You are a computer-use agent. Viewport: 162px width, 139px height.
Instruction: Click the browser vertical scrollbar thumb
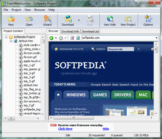pos(156,50)
